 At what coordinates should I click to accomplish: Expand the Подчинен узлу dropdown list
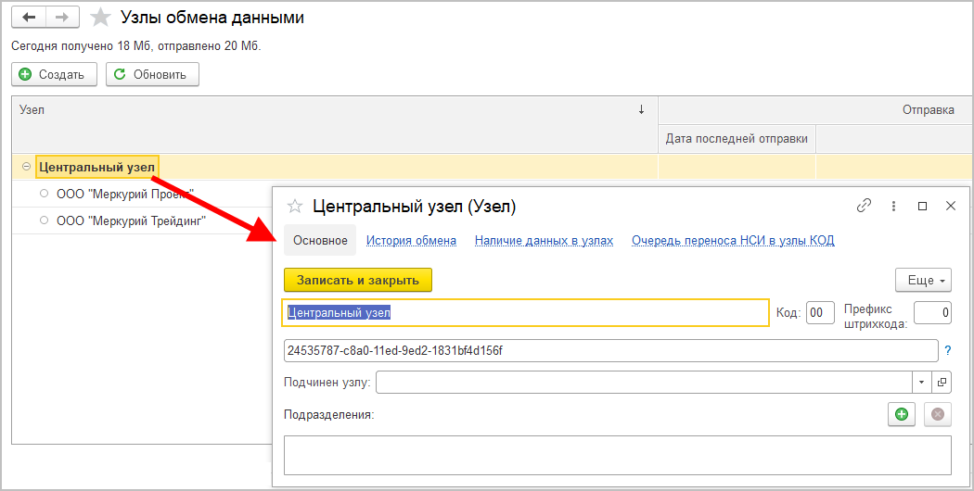[921, 382]
